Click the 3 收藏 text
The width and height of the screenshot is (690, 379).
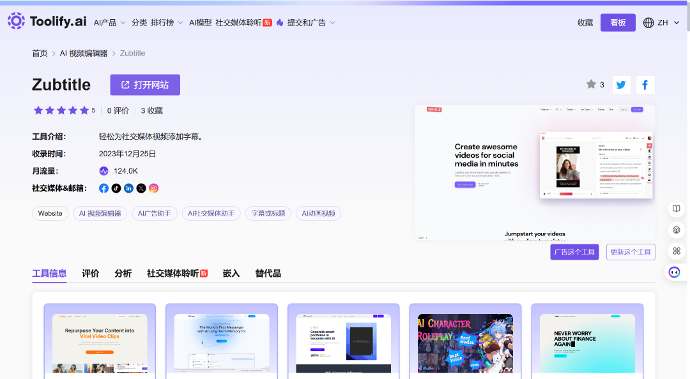[152, 111]
